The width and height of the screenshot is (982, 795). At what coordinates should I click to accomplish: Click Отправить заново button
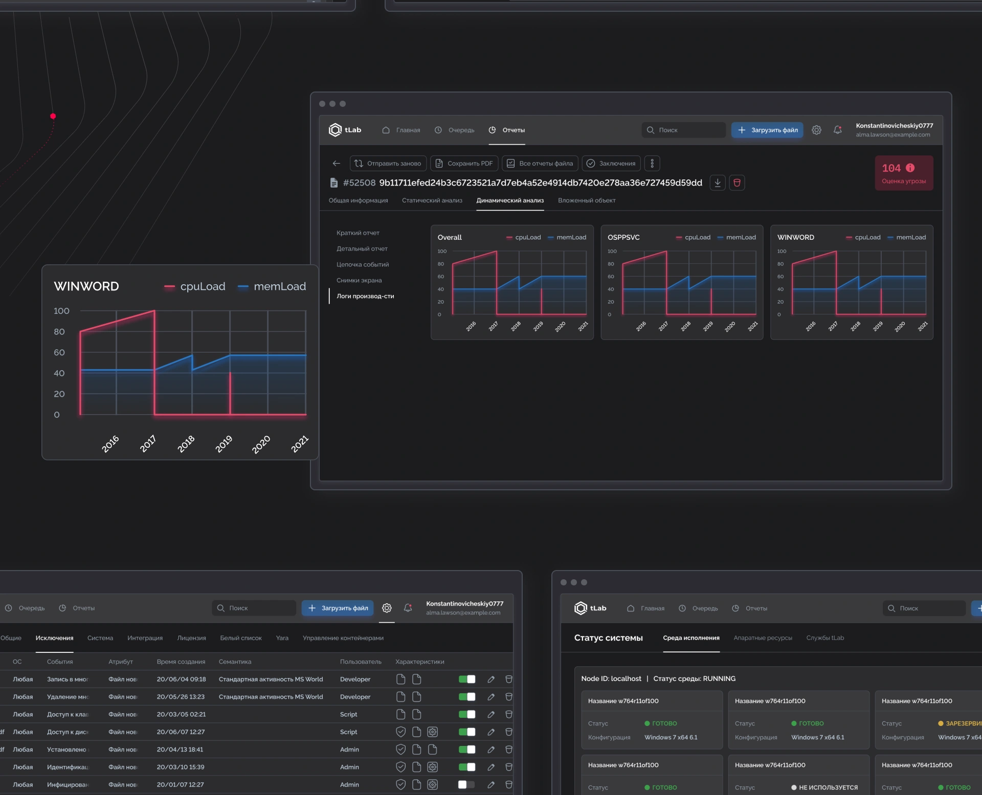[388, 164]
